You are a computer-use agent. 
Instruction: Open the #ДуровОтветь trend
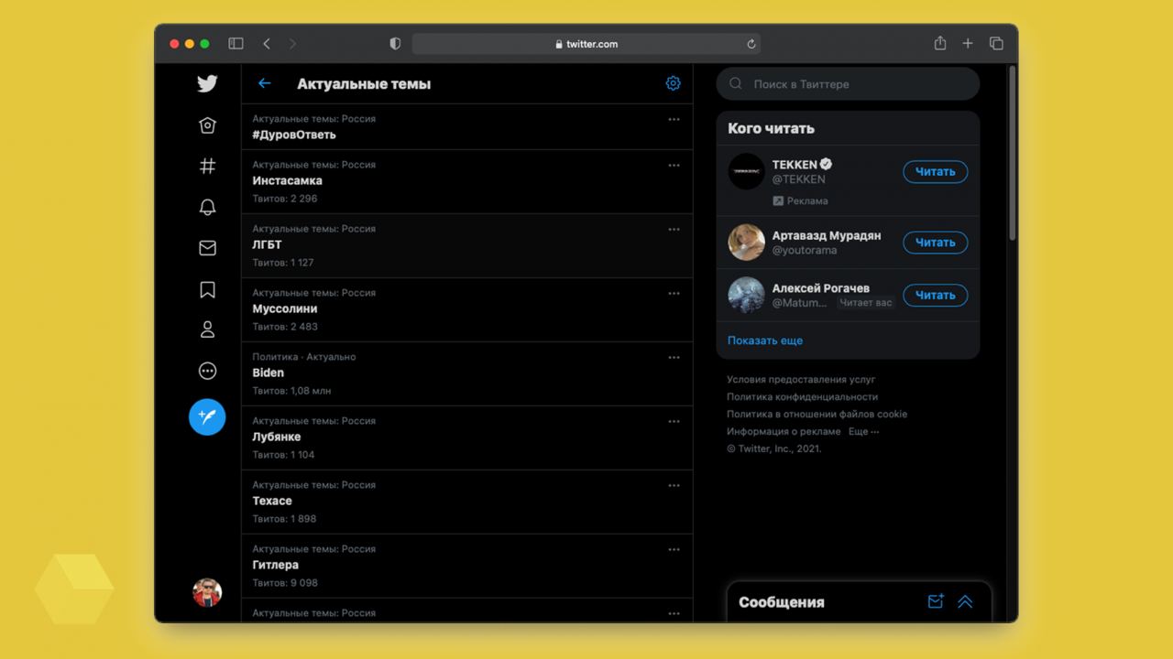[x=467, y=126]
